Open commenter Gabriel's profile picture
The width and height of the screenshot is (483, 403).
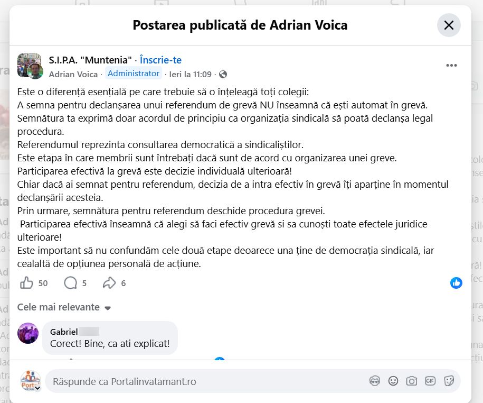(28, 333)
